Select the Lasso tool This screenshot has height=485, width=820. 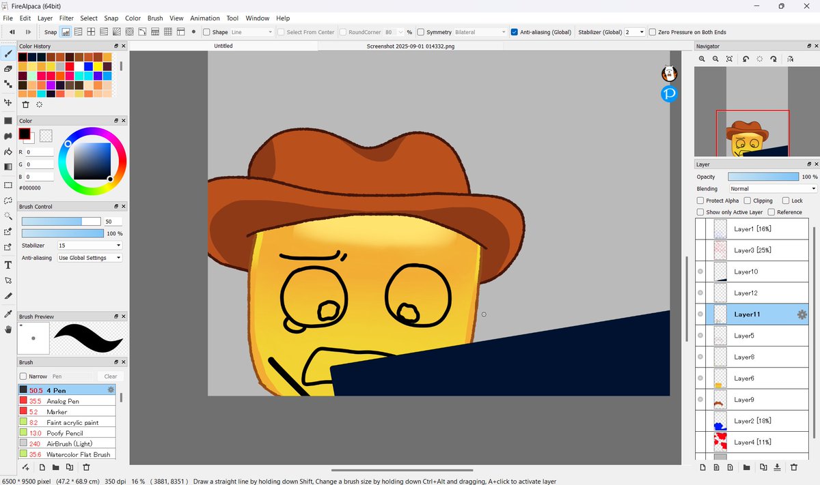[8, 201]
